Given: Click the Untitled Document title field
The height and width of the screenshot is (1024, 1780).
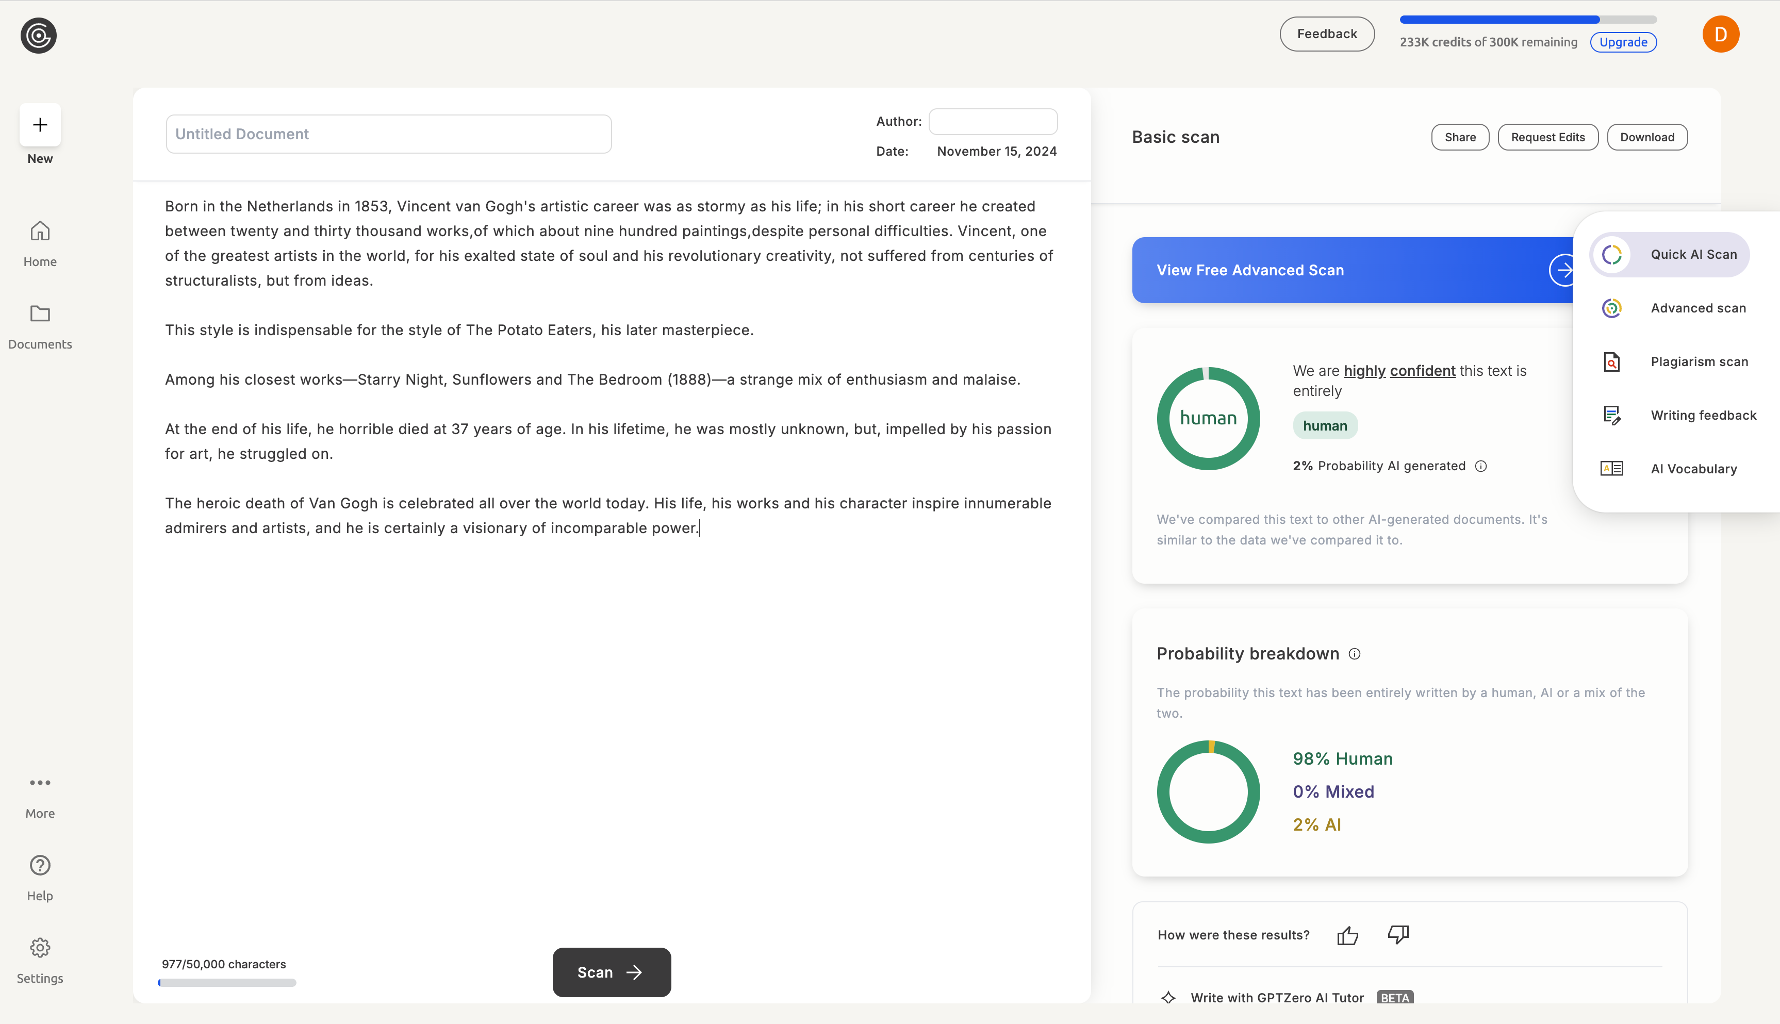Looking at the screenshot, I should 388,135.
